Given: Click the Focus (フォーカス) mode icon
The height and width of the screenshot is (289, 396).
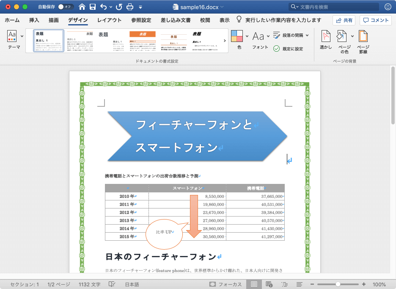Looking at the screenshot, I should point(212,284).
